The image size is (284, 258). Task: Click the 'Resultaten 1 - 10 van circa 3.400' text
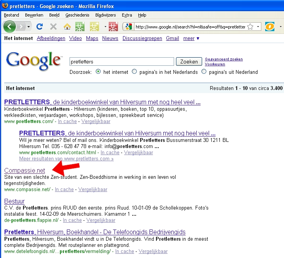point(246,88)
